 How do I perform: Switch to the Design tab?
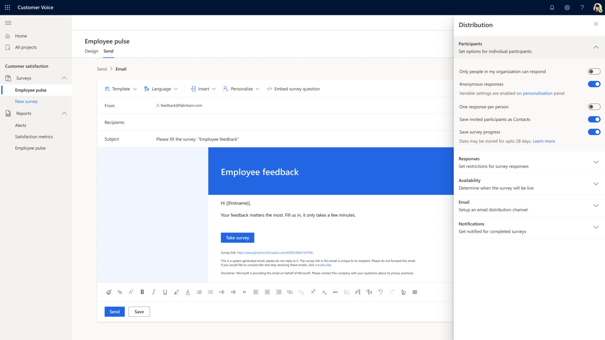(x=91, y=51)
